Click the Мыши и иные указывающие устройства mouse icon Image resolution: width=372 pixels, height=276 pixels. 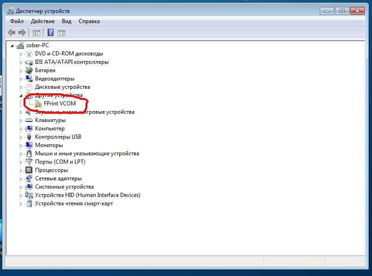(29, 153)
